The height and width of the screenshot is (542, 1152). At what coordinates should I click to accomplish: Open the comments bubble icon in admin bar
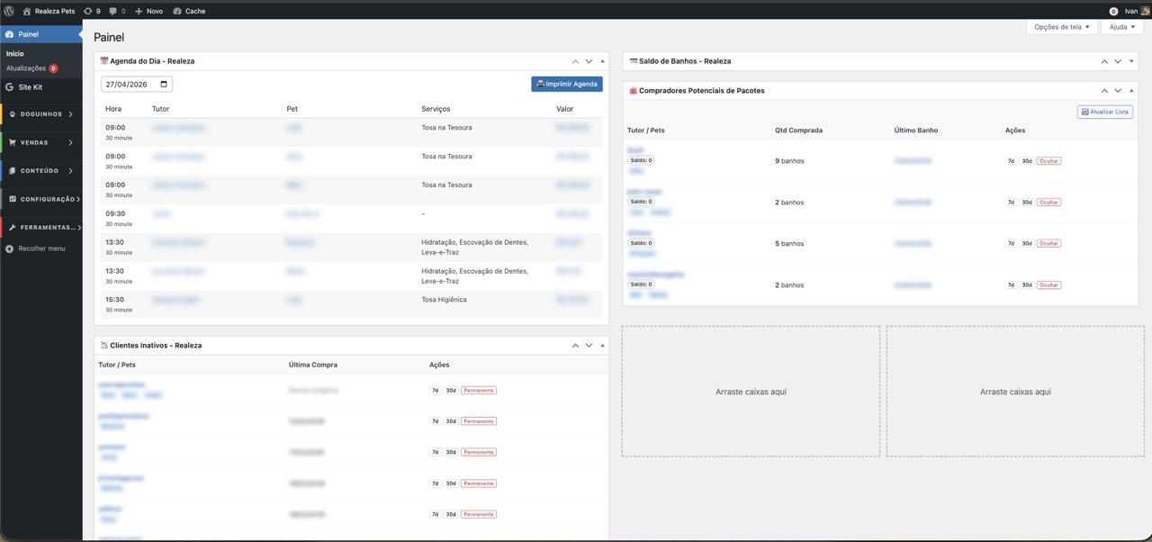coord(112,11)
